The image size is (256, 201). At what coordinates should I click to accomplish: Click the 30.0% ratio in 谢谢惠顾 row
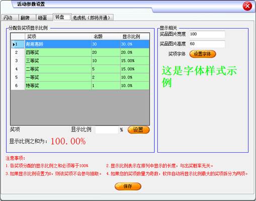(135, 44)
